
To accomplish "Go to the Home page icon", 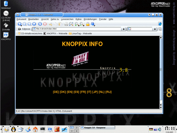I will click(x=34, y=24).
